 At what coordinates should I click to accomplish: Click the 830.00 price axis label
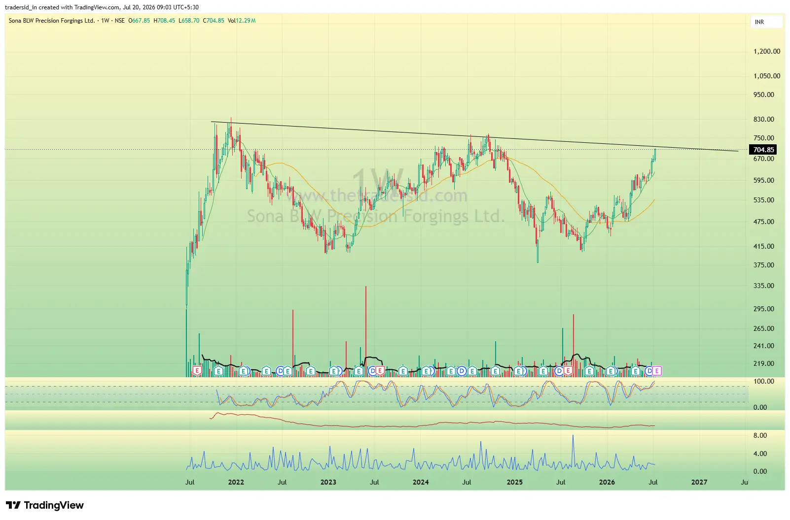[x=764, y=119]
